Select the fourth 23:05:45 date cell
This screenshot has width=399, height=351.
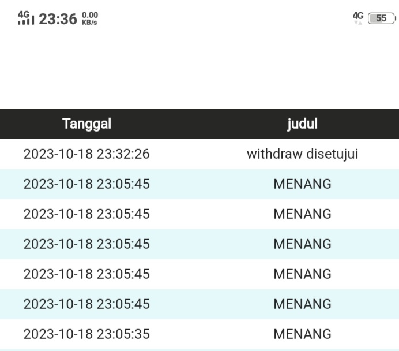coord(86,274)
